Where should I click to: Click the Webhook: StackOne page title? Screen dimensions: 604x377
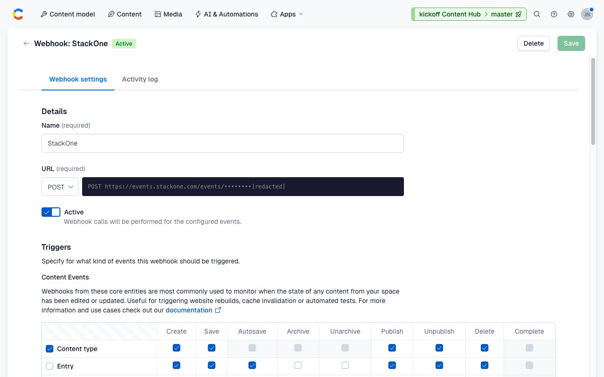[x=71, y=43]
